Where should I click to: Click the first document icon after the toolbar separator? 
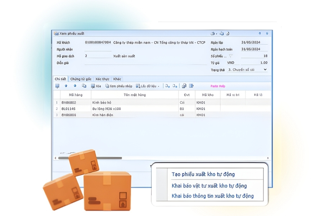tap(167, 86)
